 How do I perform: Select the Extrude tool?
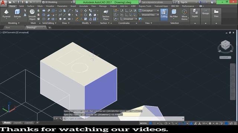click(17, 14)
